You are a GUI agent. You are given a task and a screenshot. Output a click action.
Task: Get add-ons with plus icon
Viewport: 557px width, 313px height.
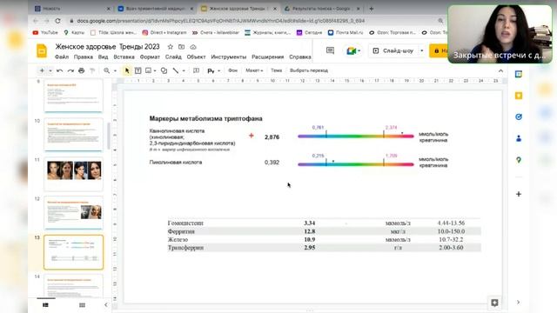coord(519,194)
